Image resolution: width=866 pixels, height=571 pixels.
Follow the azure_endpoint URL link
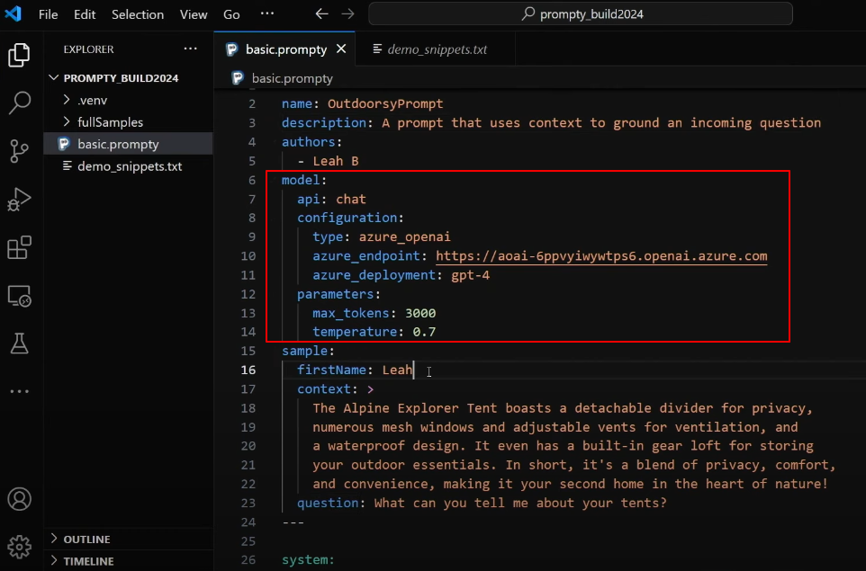(601, 256)
